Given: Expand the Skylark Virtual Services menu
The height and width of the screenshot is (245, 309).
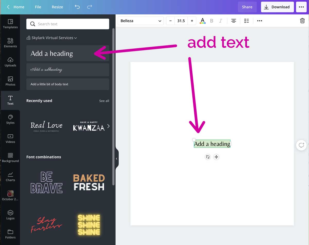Looking at the screenshot, I should [x=52, y=38].
